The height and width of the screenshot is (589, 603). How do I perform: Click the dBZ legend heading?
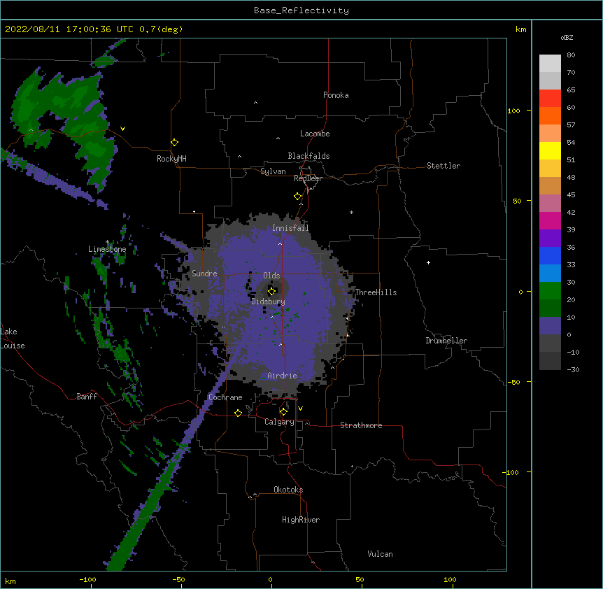(x=567, y=38)
